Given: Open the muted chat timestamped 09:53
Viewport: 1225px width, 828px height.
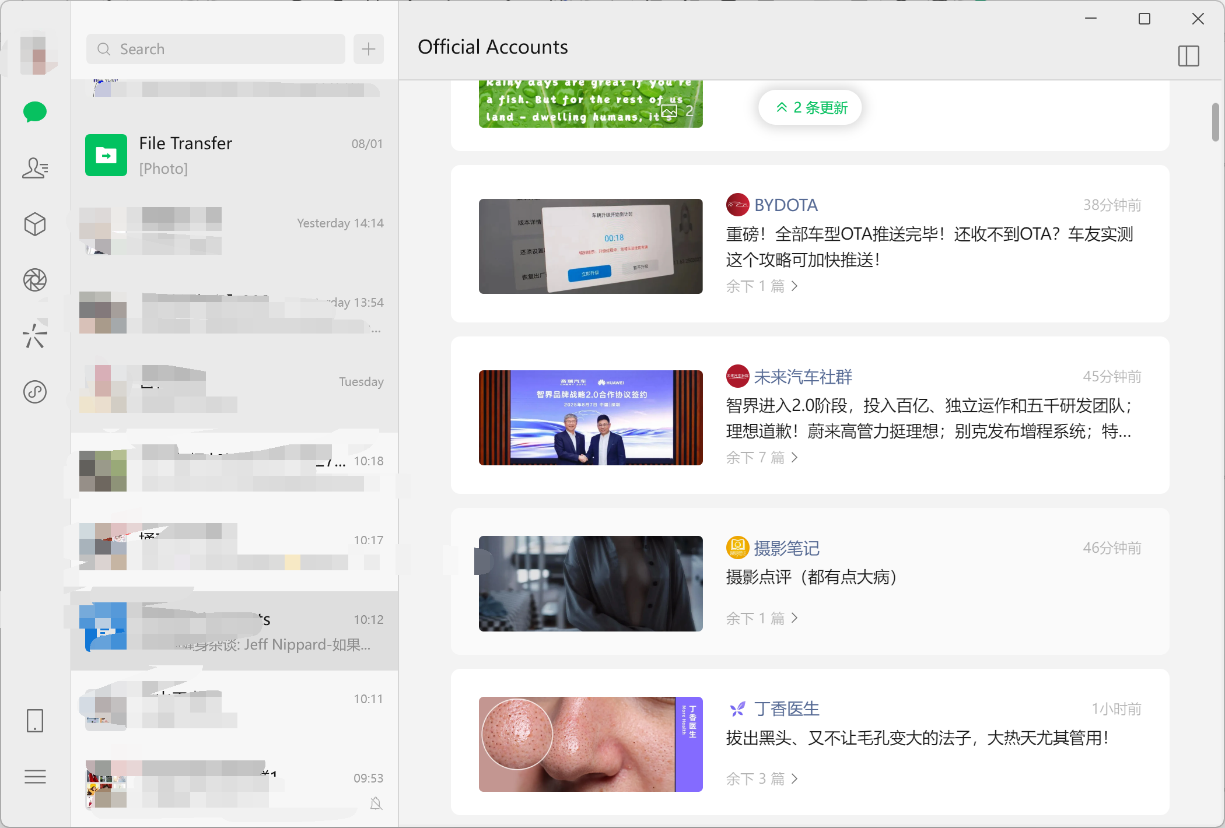Looking at the screenshot, I should (235, 790).
